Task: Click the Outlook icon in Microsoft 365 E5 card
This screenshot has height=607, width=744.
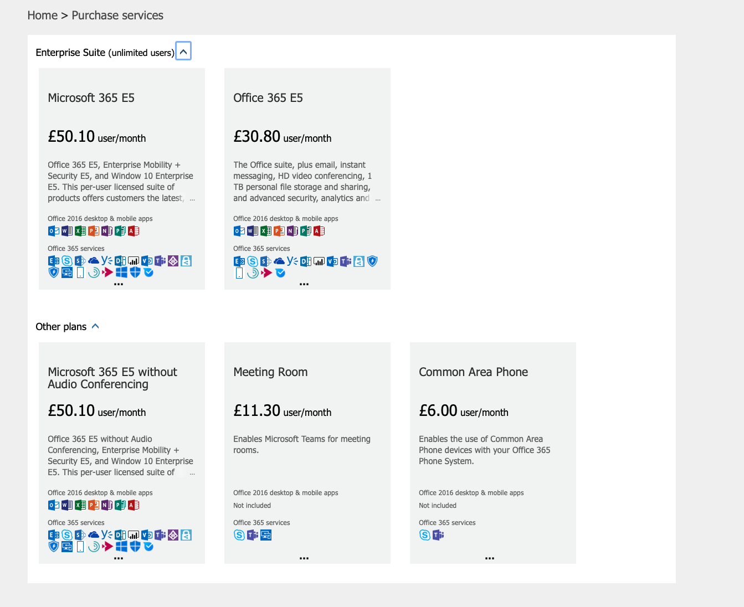Action: click(x=54, y=231)
